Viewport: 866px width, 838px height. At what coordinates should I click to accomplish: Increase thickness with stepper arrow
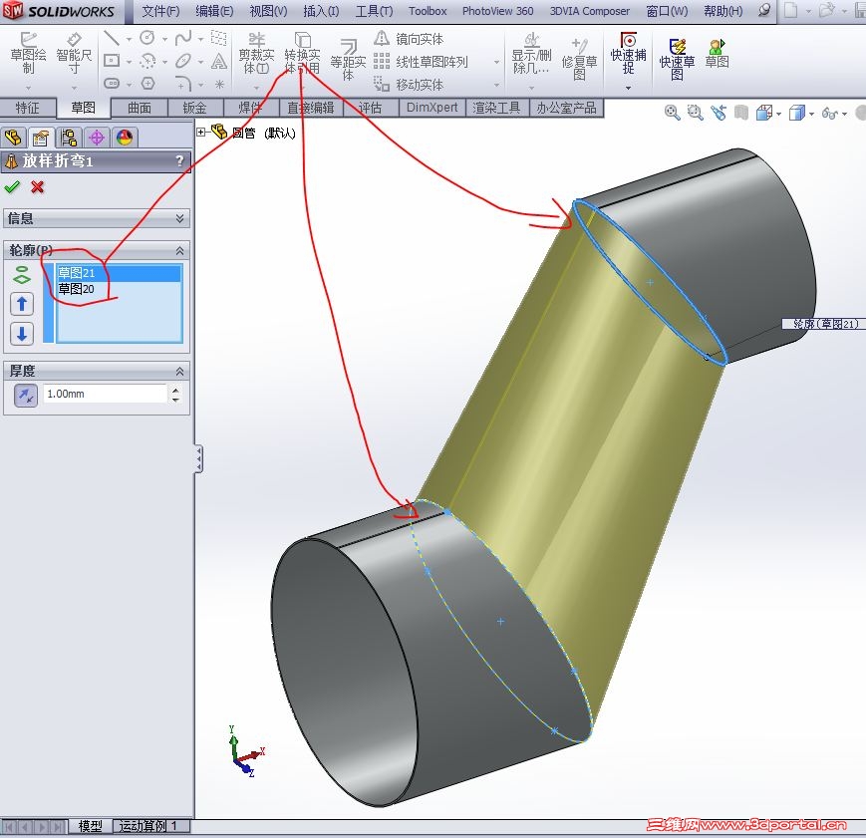click(175, 390)
